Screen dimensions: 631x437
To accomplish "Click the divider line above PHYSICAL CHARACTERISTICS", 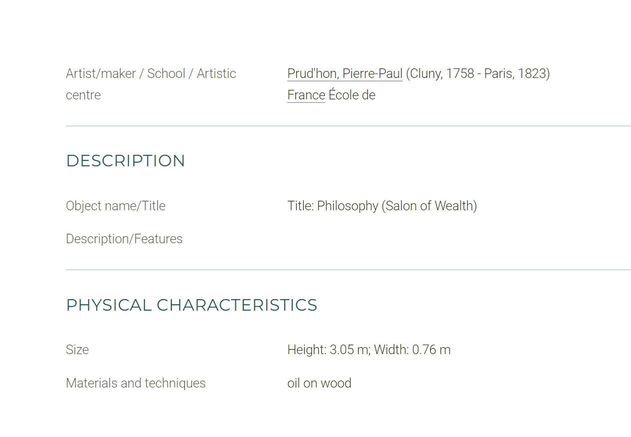I will pos(348,270).
